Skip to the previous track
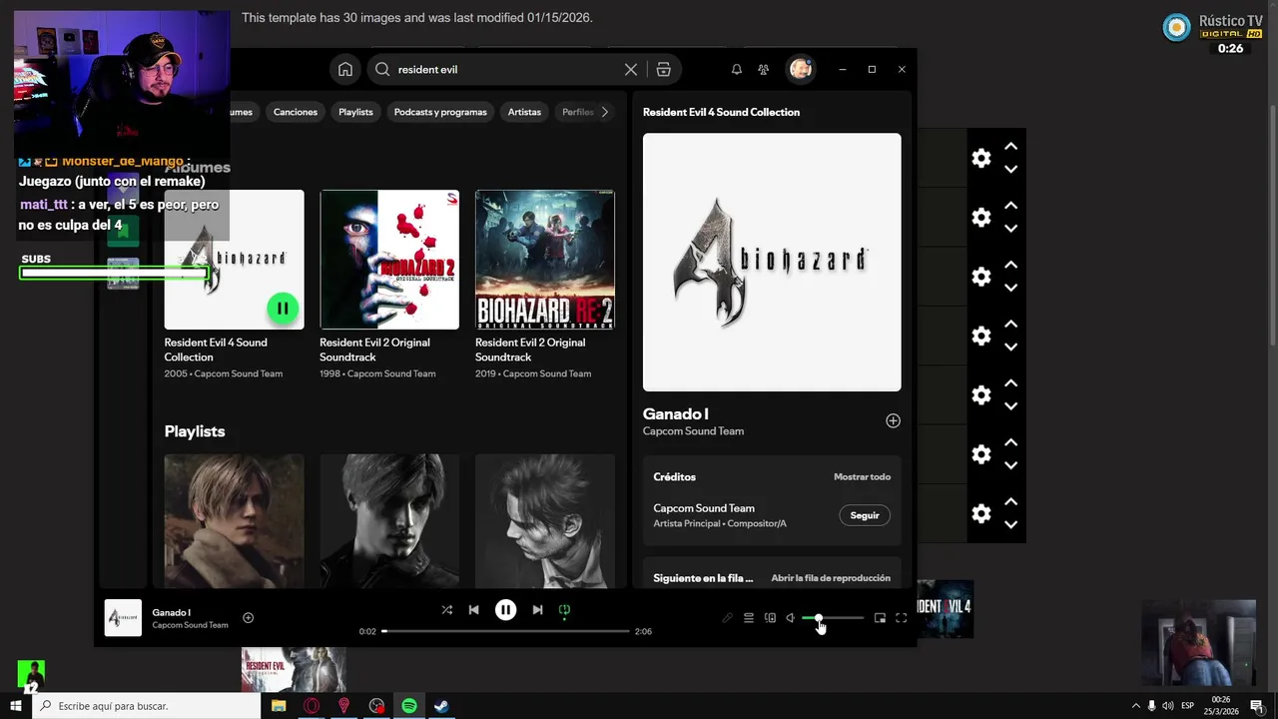Image resolution: width=1278 pixels, height=719 pixels. pos(474,609)
